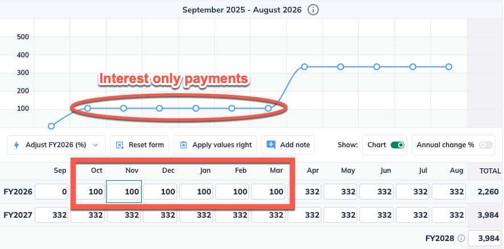The width and height of the screenshot is (504, 249).
Task: Select the FY2026 Sep input field
Action: [x=51, y=192]
